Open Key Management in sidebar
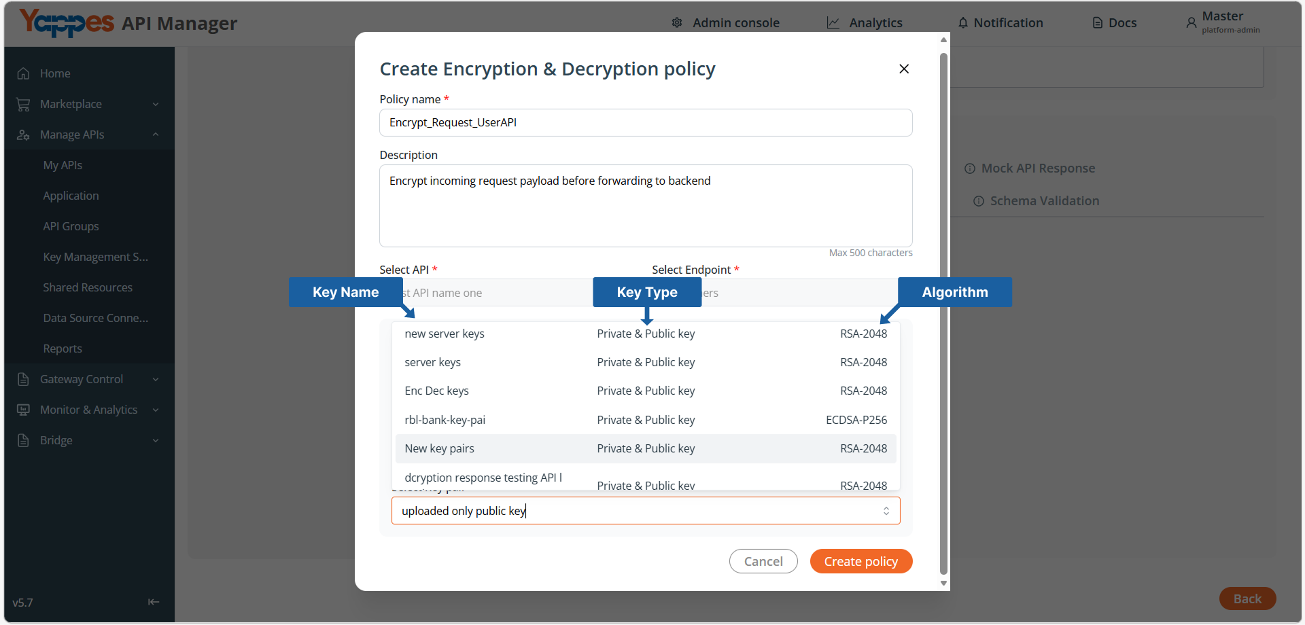Image resolution: width=1305 pixels, height=625 pixels. pyautogui.click(x=95, y=257)
